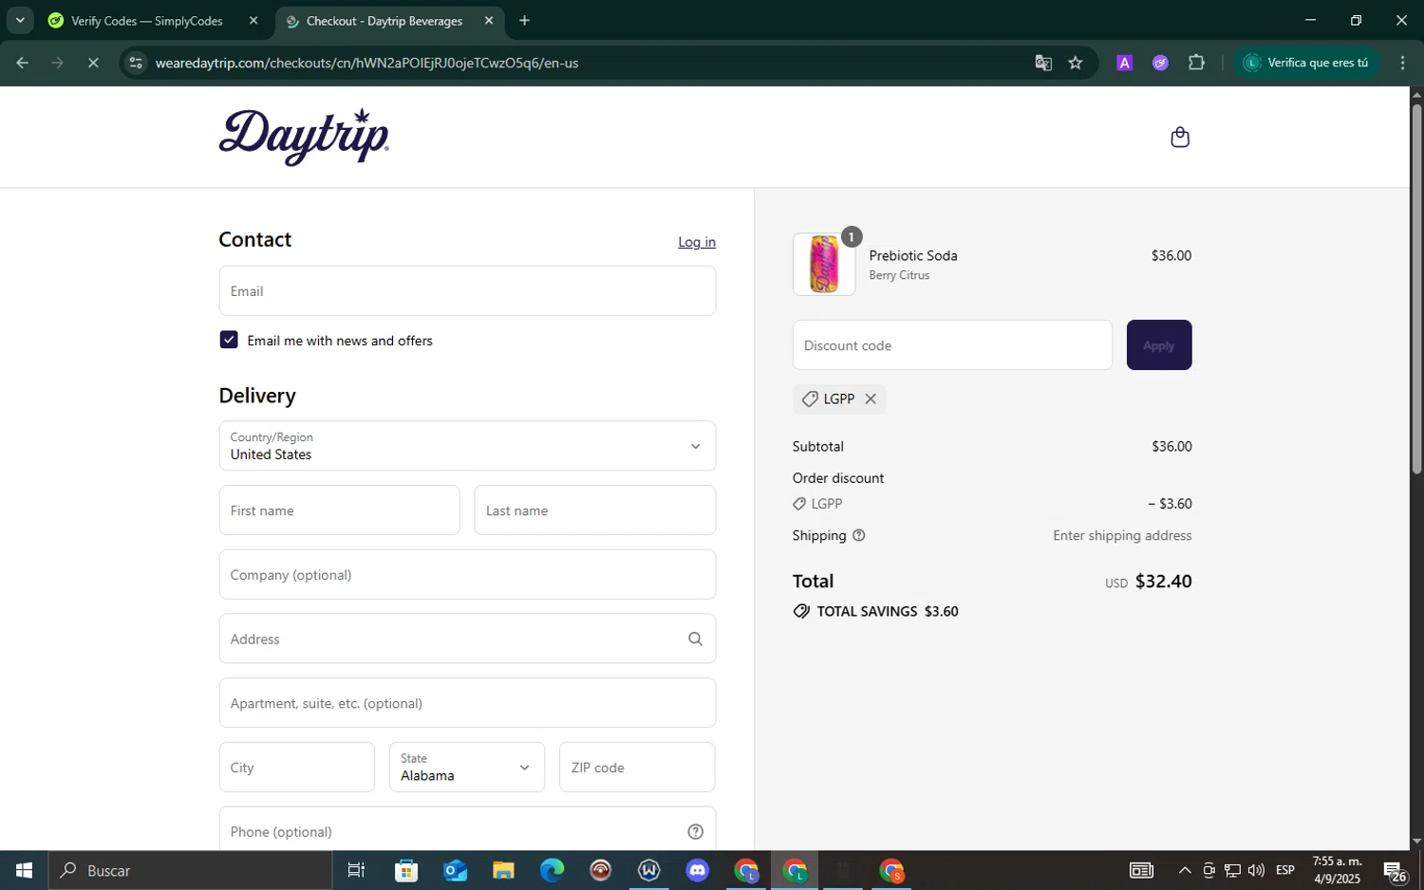Close the Checkout Daytrip Beverages tab
This screenshot has width=1424, height=890.
[x=489, y=20]
